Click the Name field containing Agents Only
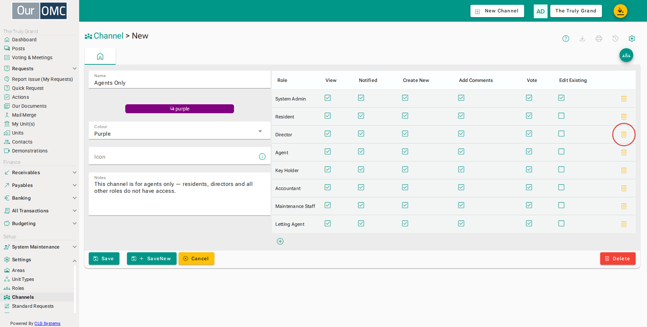Viewport: 647px width, 327px height. coord(180,80)
